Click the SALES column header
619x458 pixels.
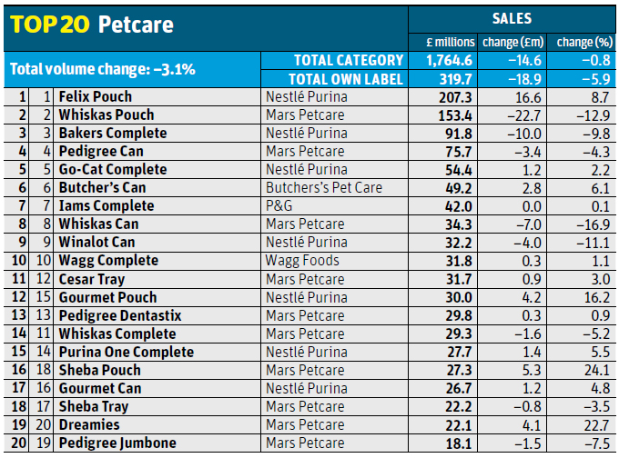[512, 18]
